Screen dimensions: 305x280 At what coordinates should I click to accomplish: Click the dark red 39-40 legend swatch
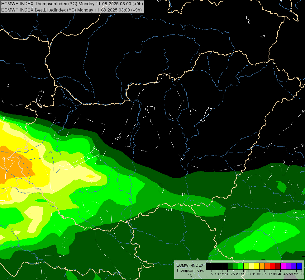[x=278, y=266]
